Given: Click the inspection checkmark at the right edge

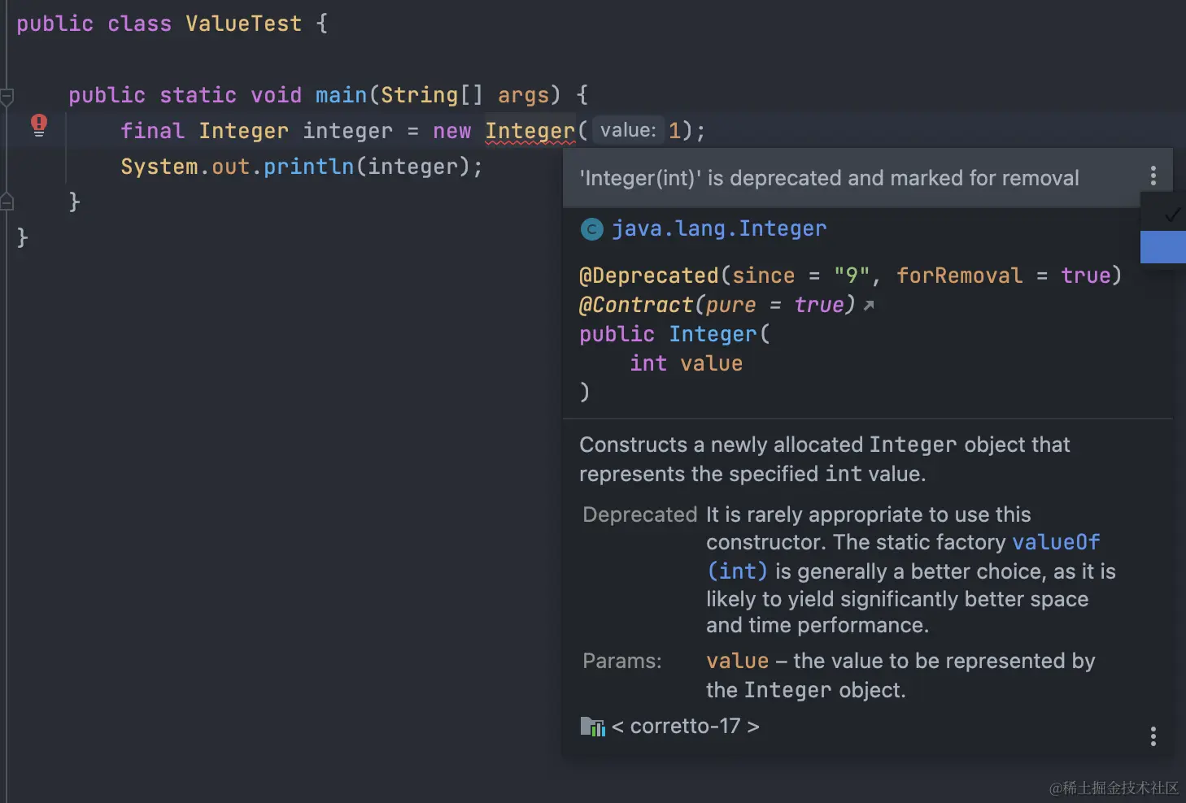Looking at the screenshot, I should 1171,215.
